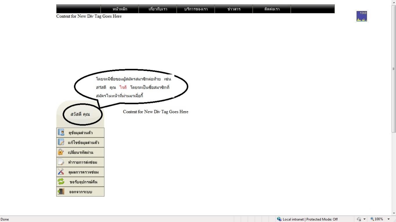Open the หน้าหลัก menu item
This screenshot has width=396, height=222.
click(120, 9)
